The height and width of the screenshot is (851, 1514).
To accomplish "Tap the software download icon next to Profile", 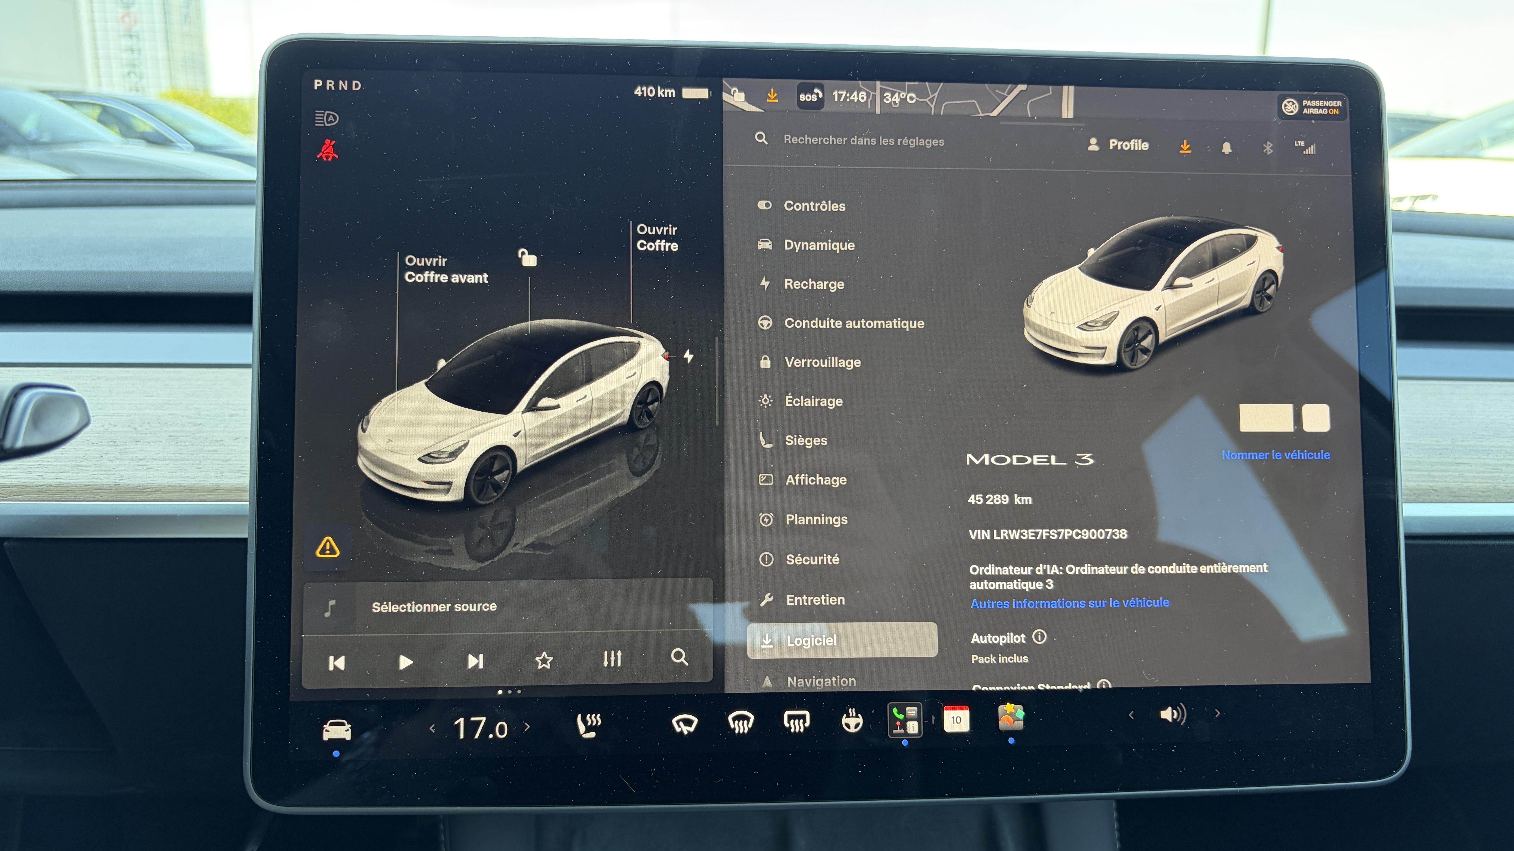I will pyautogui.click(x=1185, y=146).
